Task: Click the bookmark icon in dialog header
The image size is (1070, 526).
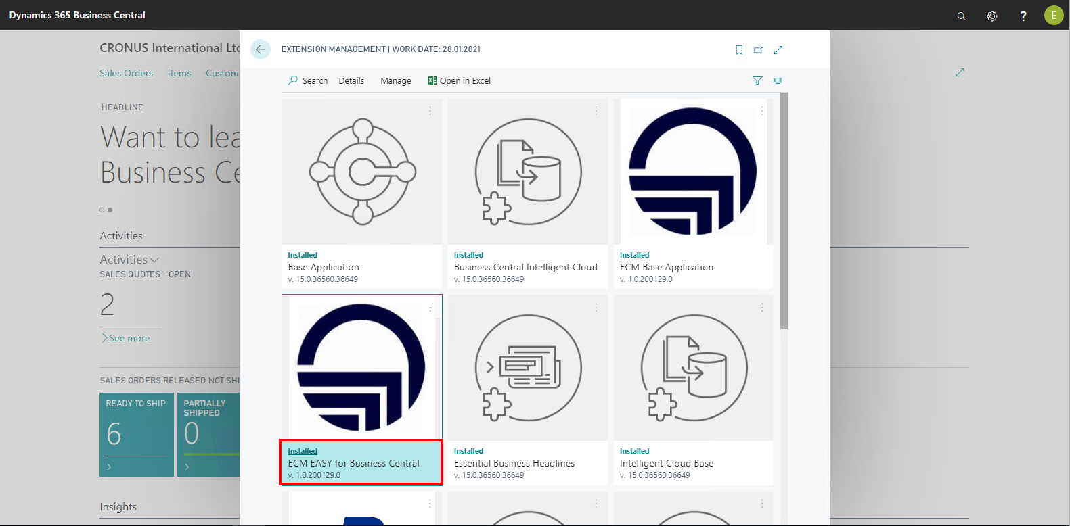Action: [x=739, y=50]
